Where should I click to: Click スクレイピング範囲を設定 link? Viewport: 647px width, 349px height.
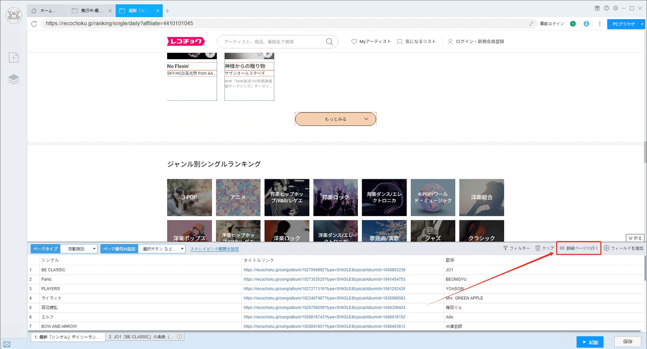(x=215, y=249)
